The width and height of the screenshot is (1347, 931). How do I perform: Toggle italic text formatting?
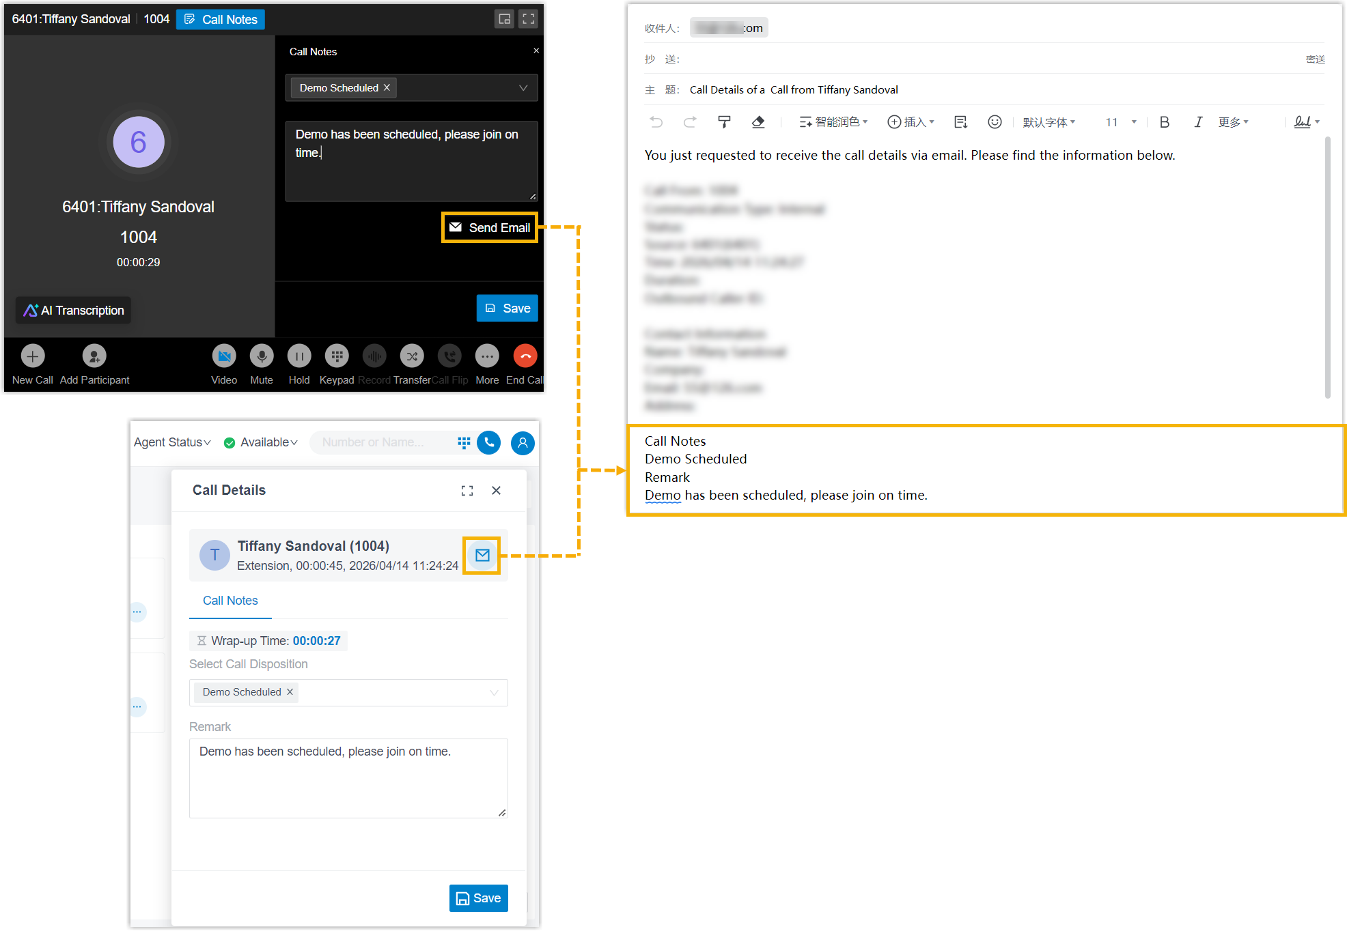(1197, 122)
